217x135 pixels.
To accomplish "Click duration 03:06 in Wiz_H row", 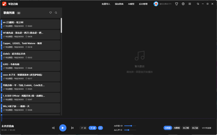I will (30, 110).
